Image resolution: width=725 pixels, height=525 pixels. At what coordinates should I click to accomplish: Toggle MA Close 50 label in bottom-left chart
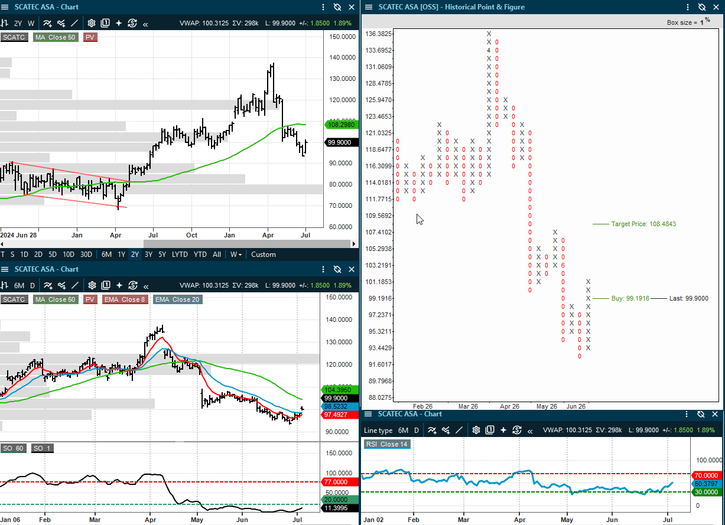[56, 299]
